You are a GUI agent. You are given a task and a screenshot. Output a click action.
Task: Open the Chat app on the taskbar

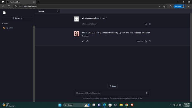[99, 105]
